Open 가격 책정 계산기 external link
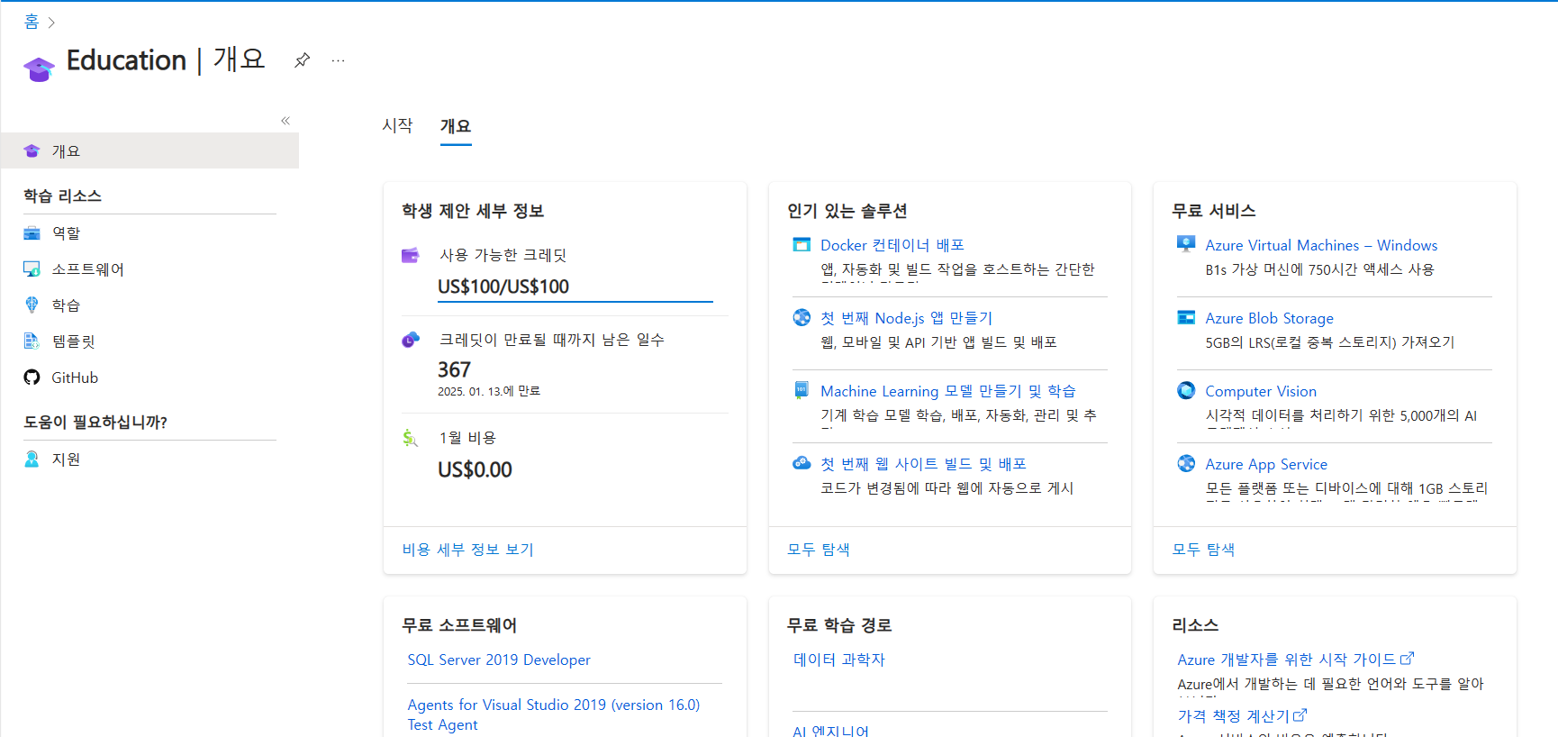The image size is (1558, 737). coord(1242,715)
